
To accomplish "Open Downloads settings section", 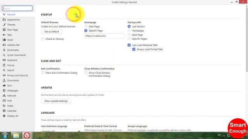I will coord(13,80).
